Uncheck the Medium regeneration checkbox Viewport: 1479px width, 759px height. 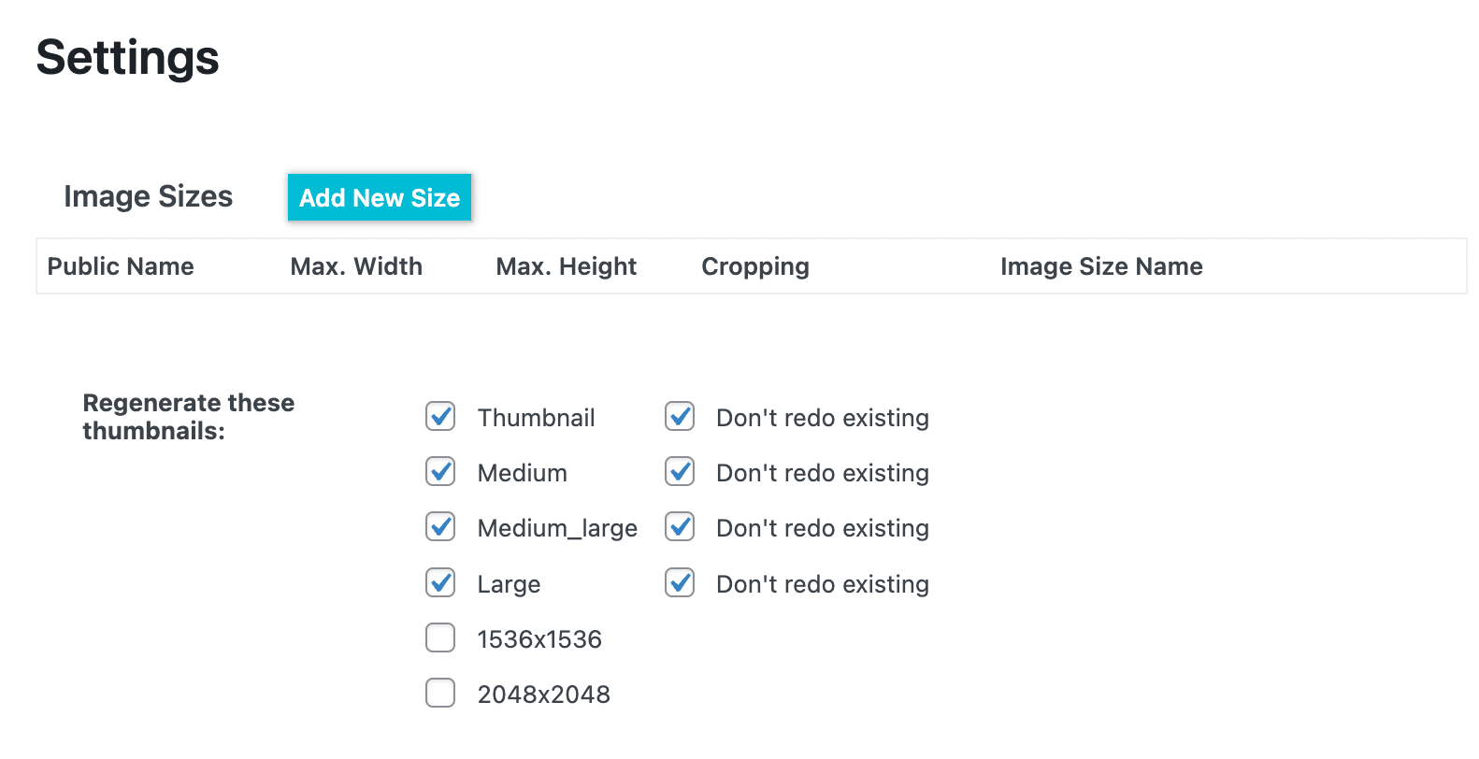pos(439,472)
